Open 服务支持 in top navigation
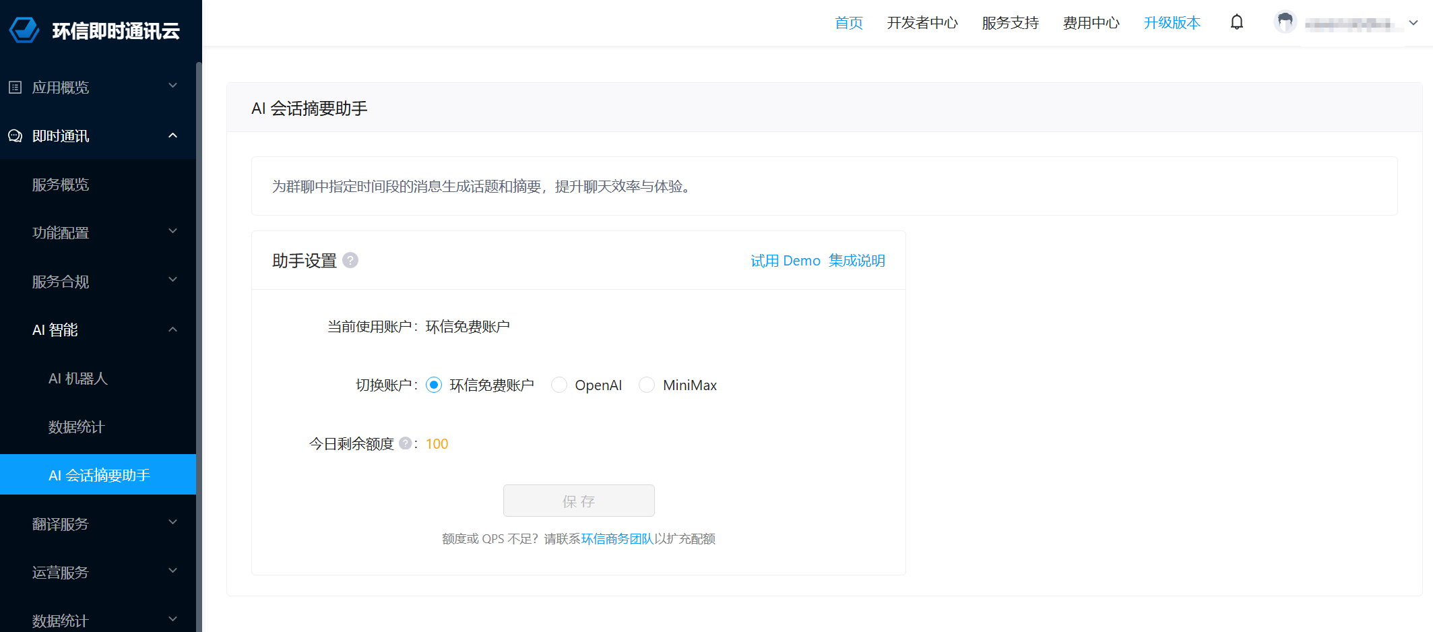Screen dimensions: 1433x632 tap(1011, 23)
